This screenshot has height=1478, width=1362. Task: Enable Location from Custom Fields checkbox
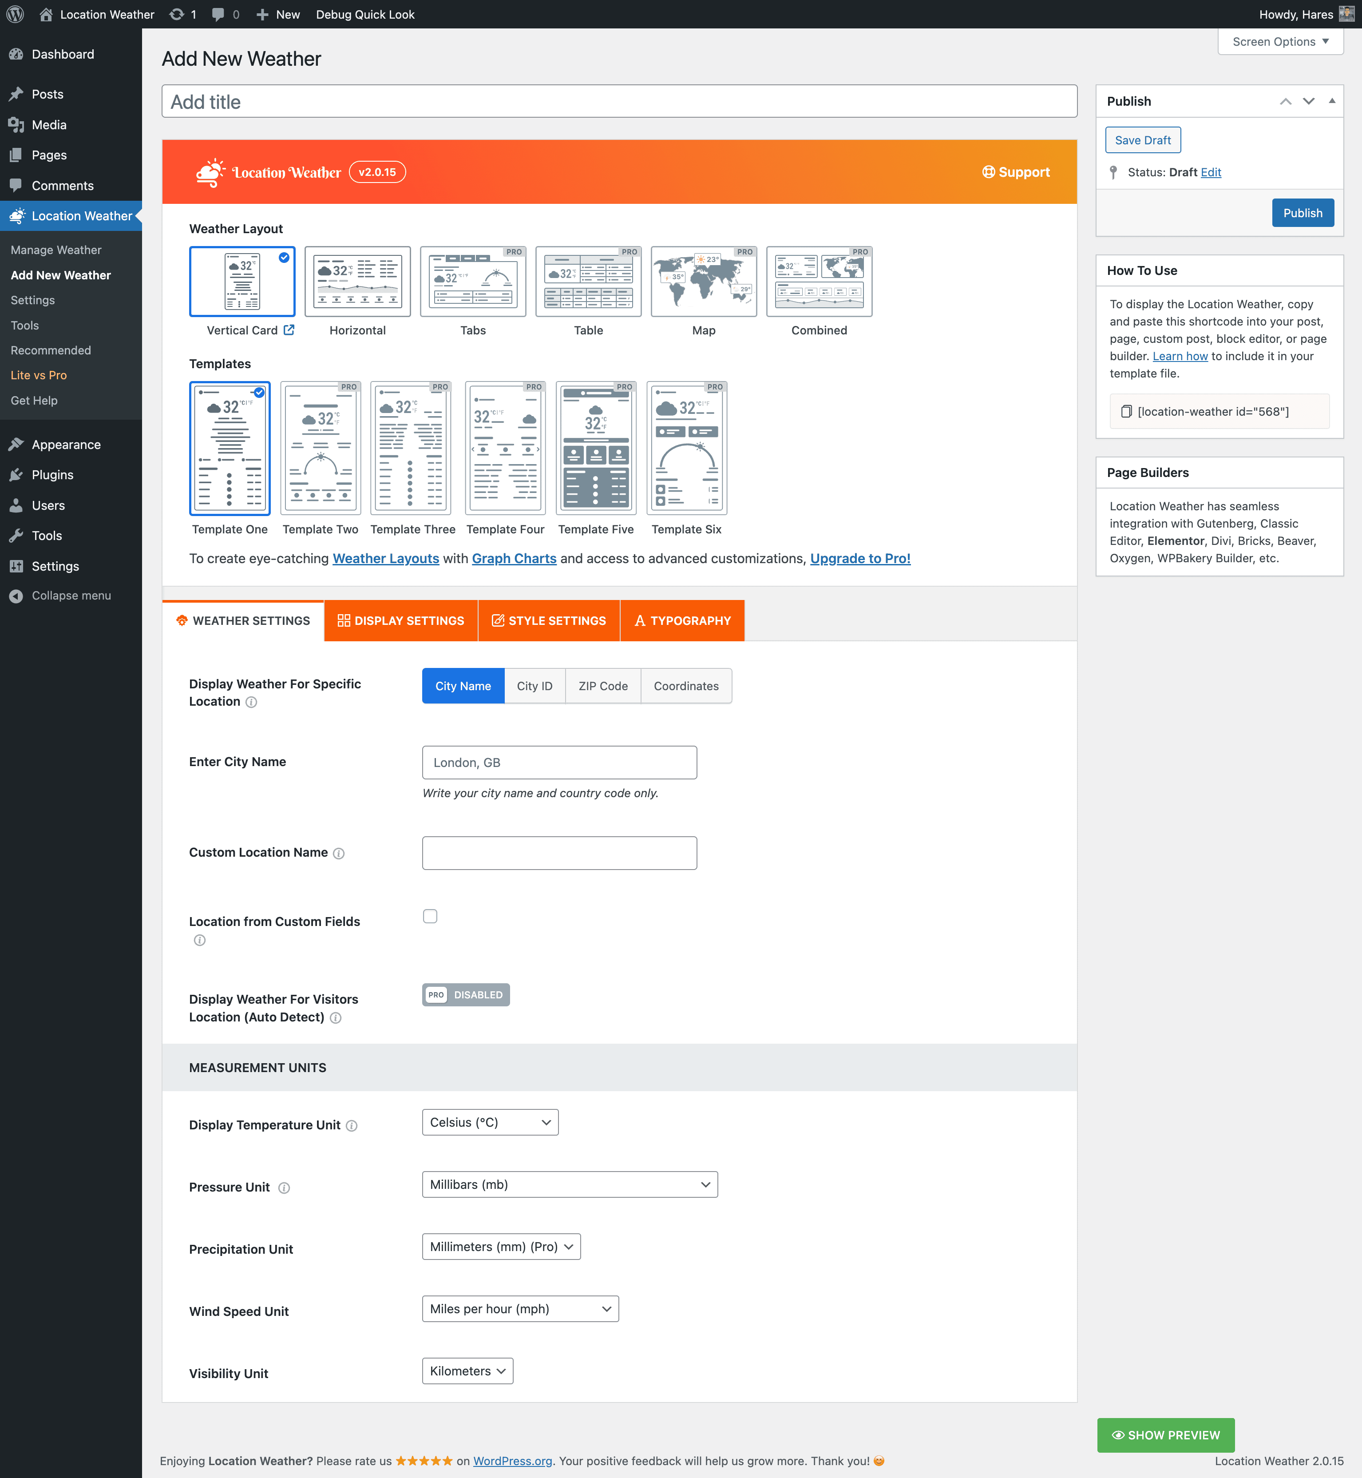point(430,916)
